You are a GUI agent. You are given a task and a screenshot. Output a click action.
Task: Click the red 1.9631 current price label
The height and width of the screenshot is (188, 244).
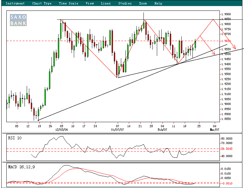pos(226,41)
